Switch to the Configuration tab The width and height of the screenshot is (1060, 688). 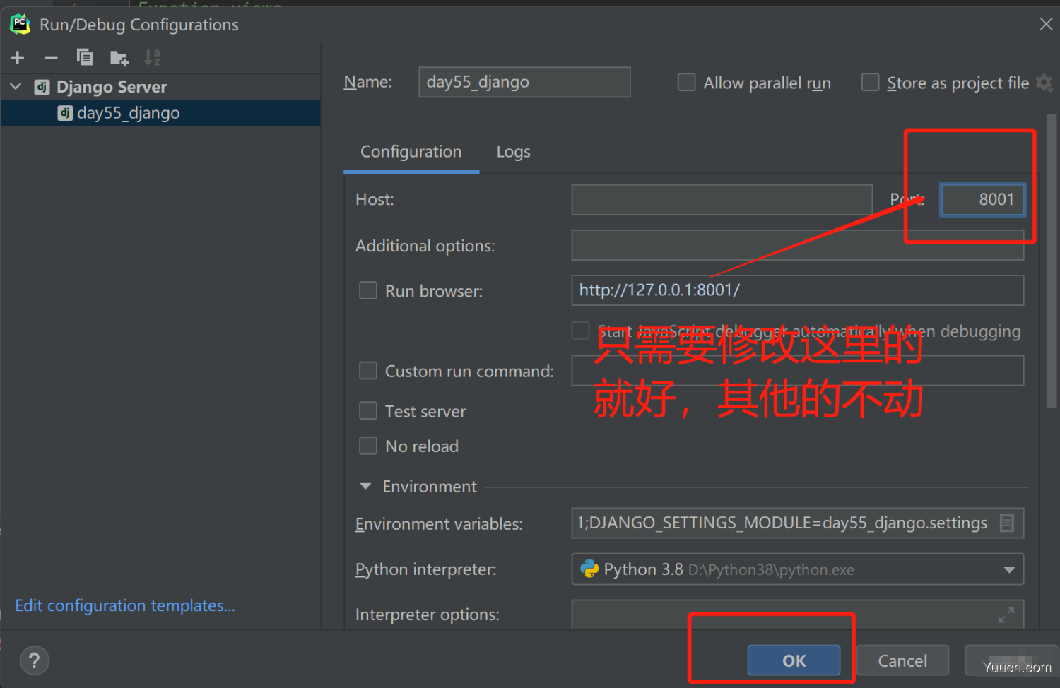(411, 152)
